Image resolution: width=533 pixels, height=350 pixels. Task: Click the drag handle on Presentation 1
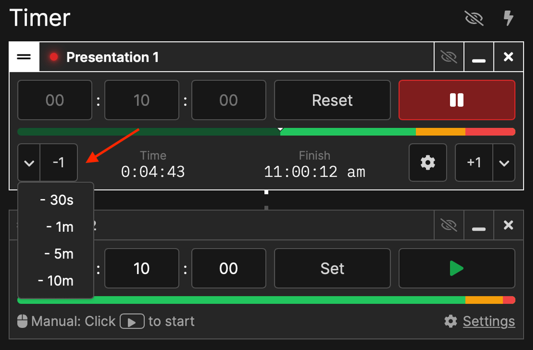click(24, 56)
